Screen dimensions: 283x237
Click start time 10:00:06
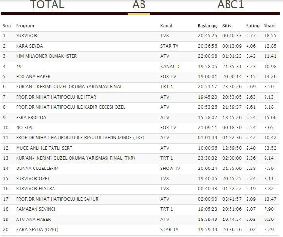208,148
